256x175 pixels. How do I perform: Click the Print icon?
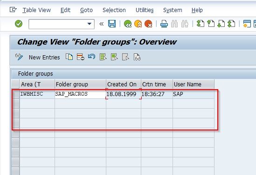tap(164, 24)
